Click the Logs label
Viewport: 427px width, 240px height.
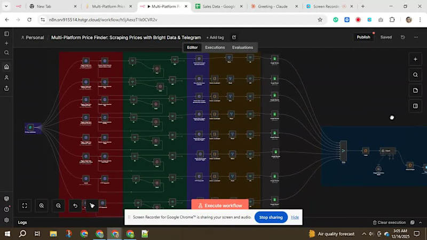22,222
